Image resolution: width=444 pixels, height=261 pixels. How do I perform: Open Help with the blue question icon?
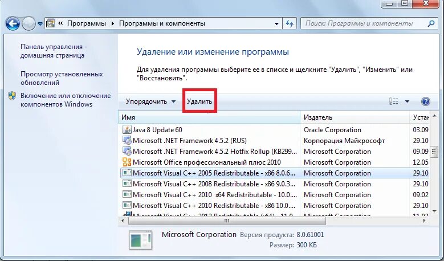[426, 101]
